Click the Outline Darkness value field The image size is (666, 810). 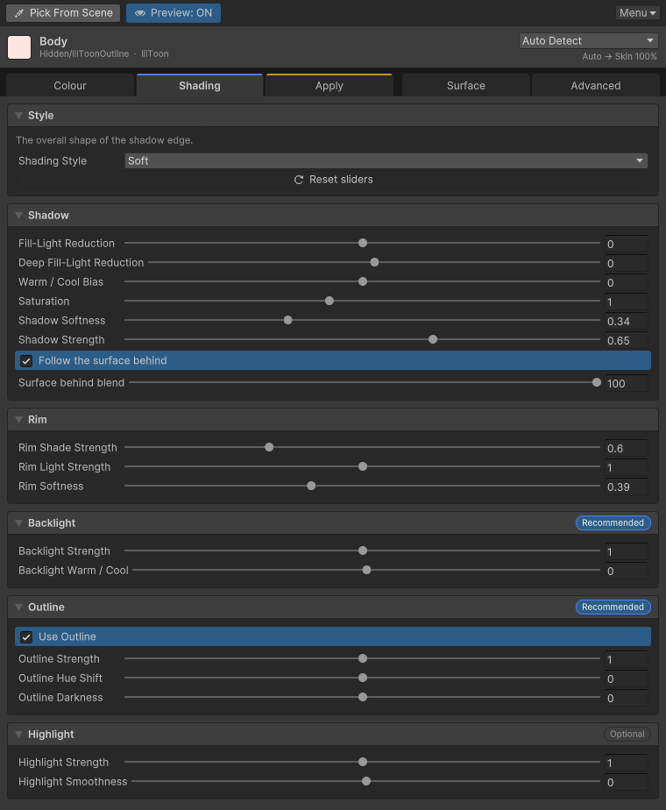627,698
